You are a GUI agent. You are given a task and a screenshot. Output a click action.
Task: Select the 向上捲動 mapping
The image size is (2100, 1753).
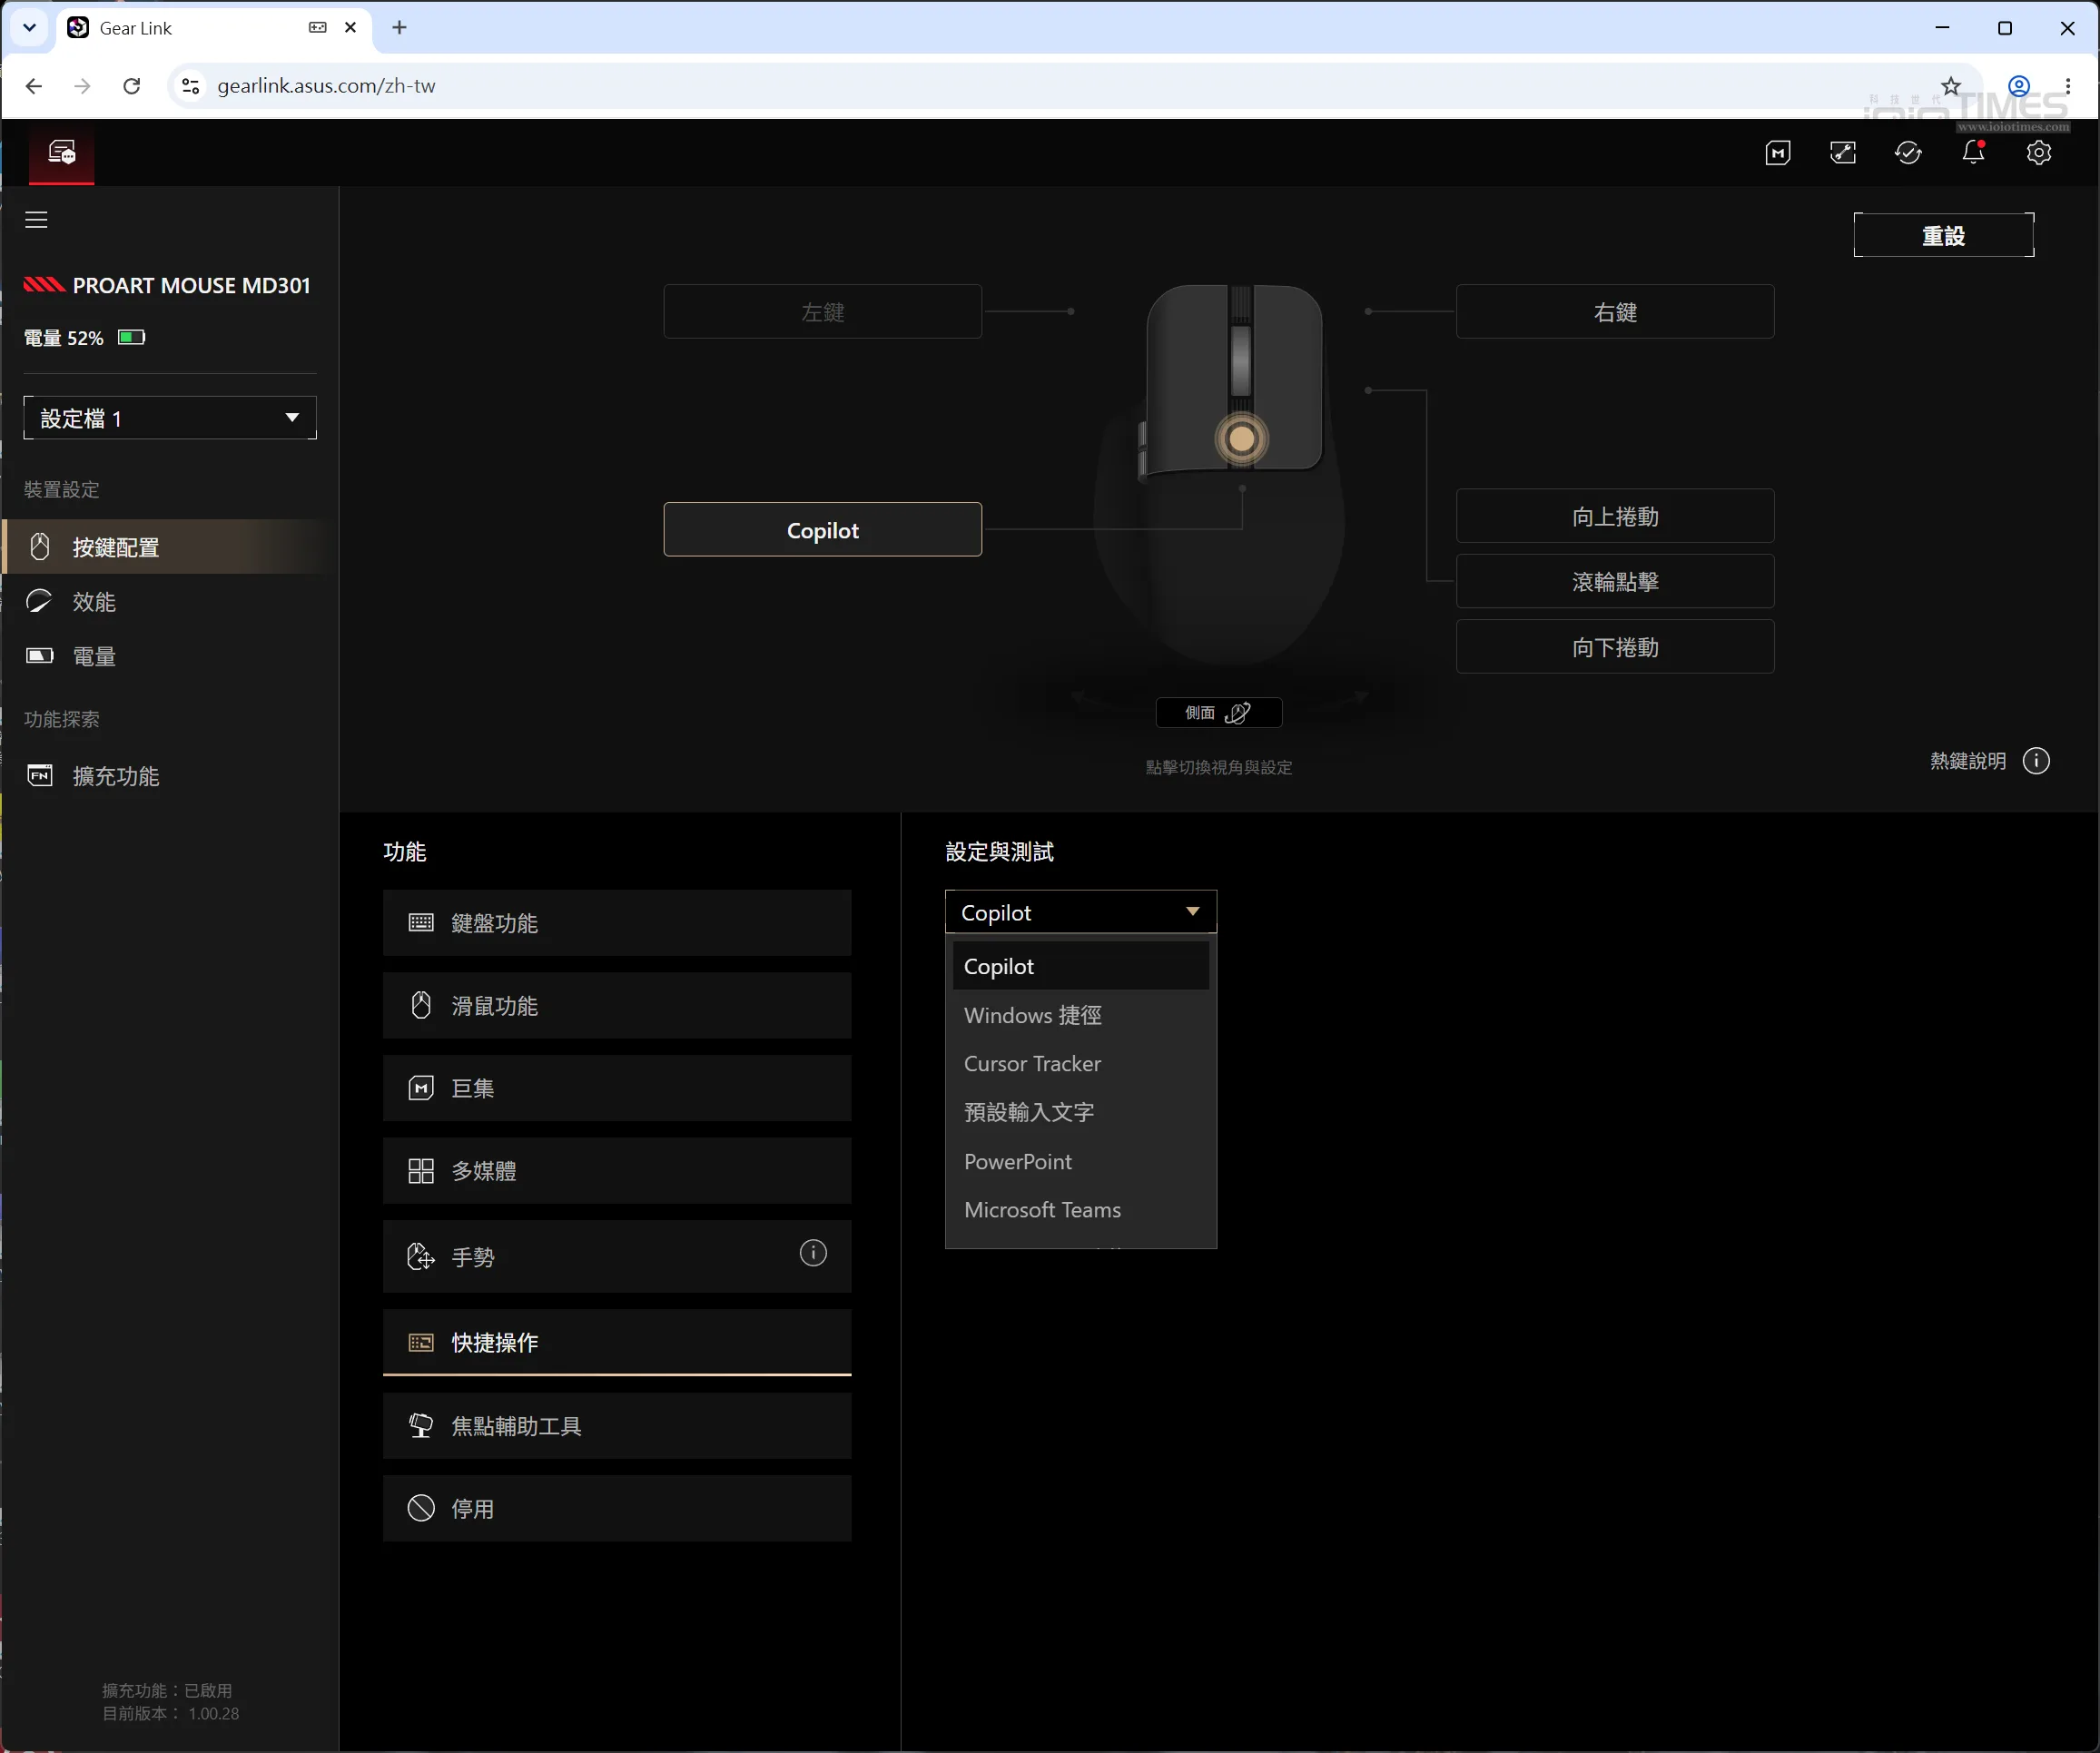tap(1615, 516)
